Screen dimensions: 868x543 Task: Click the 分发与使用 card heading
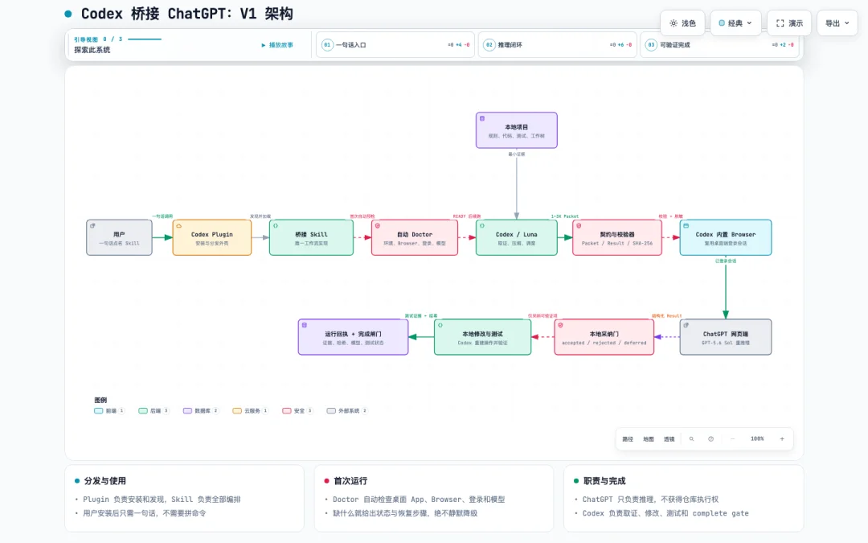coord(105,481)
